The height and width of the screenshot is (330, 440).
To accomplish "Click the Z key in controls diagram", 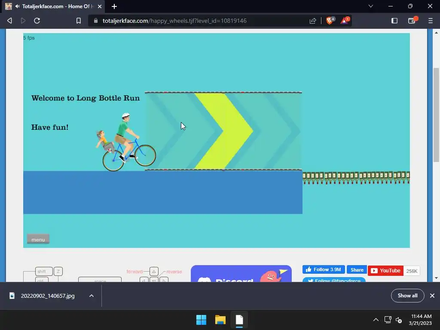I will (x=58, y=272).
